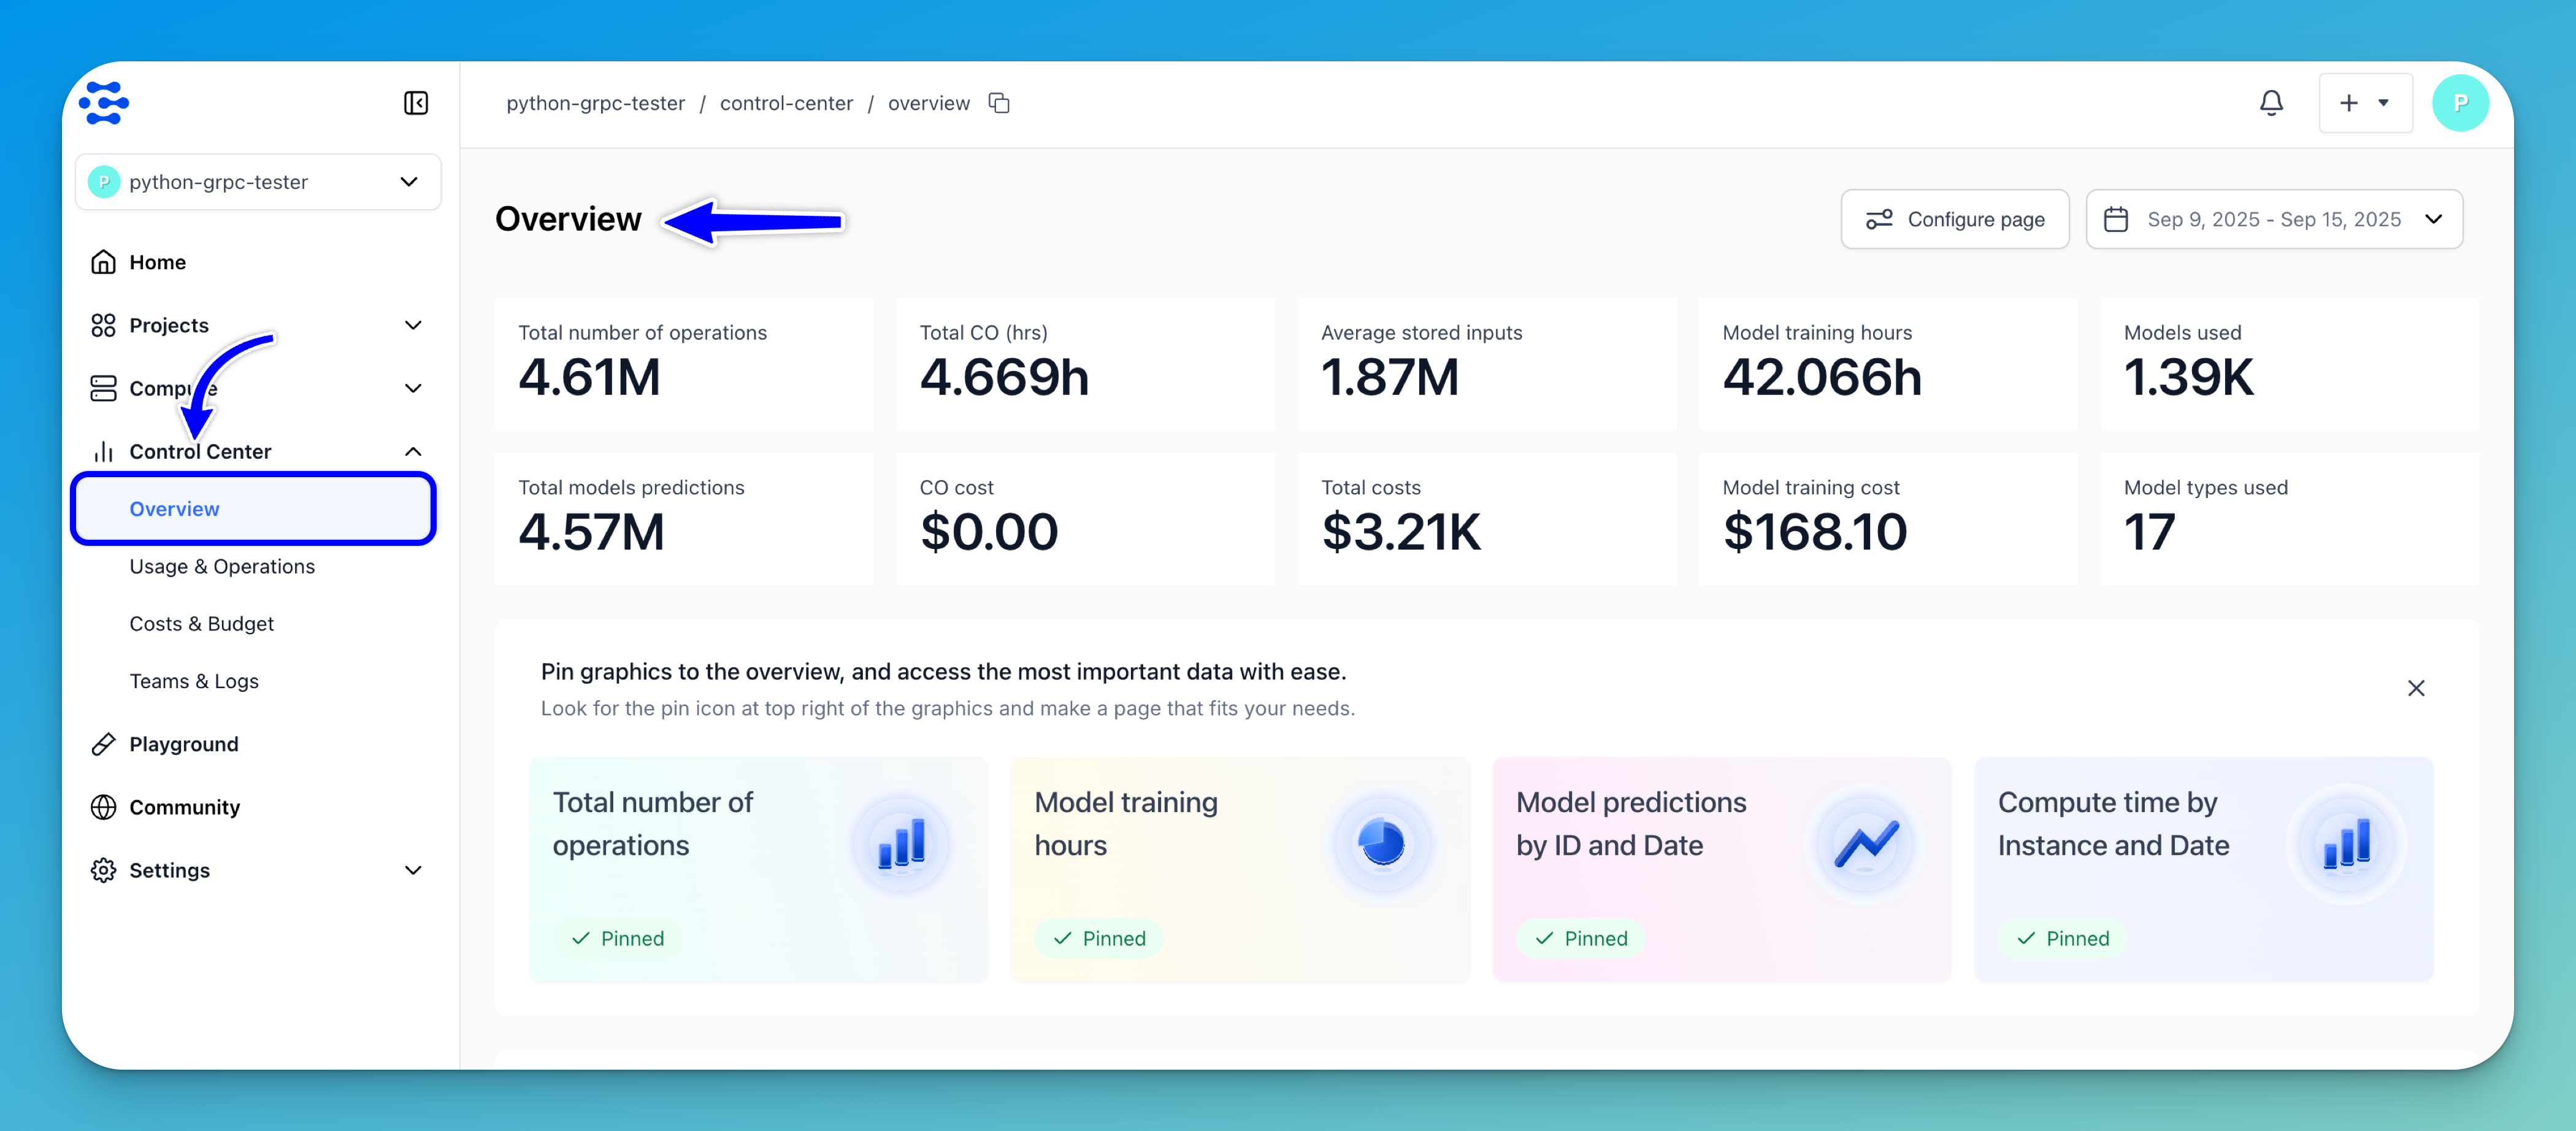Open the python-grpc-tester account dropdown

[x=258, y=182]
